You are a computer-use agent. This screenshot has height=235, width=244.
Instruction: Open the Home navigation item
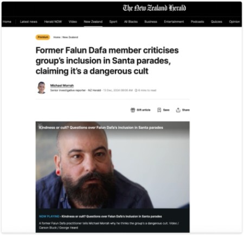pos(7,22)
